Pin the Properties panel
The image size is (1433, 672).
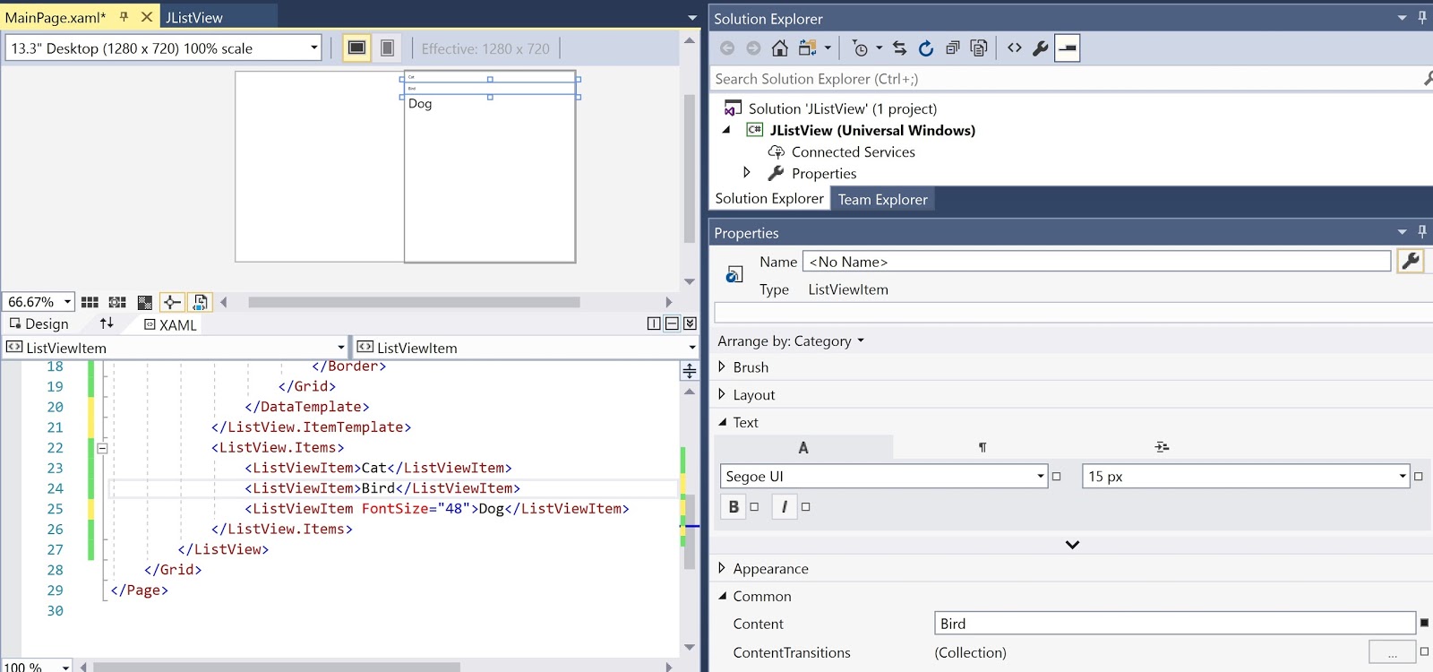(1422, 232)
